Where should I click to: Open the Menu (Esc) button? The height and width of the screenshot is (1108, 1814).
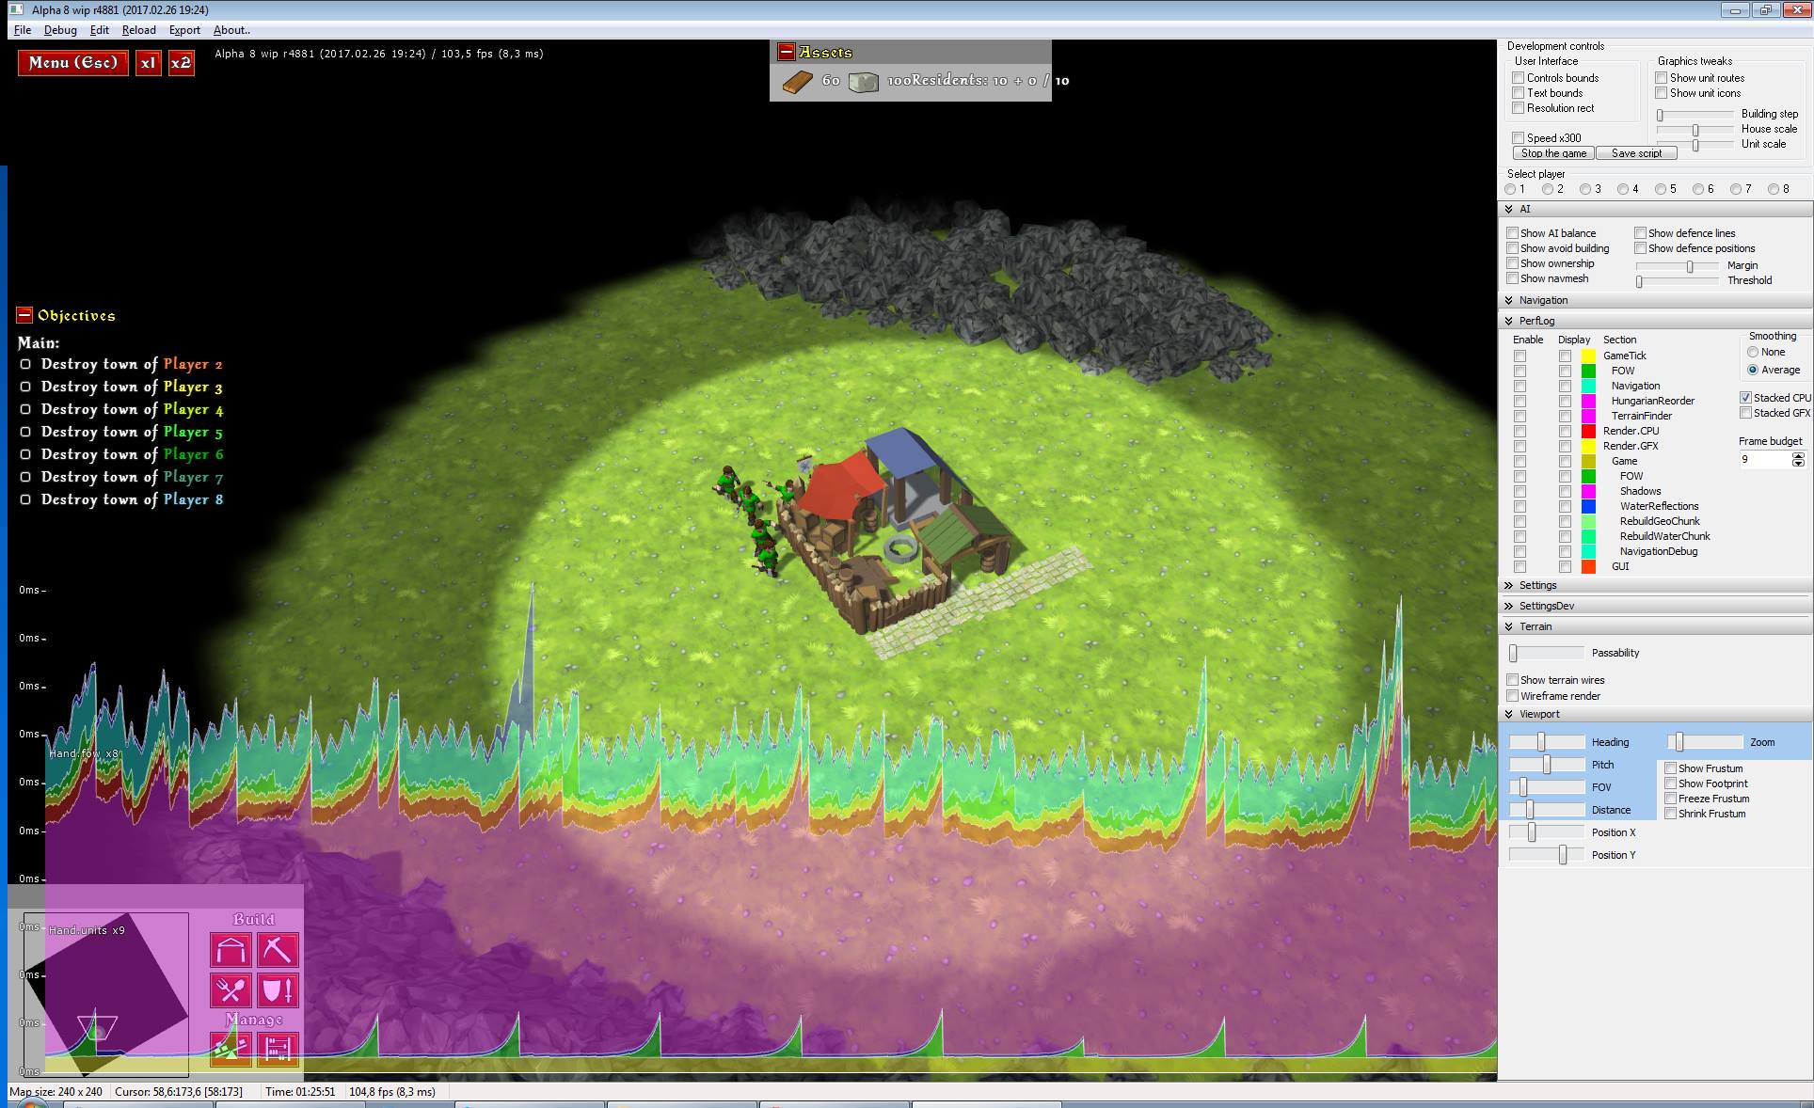[73, 63]
